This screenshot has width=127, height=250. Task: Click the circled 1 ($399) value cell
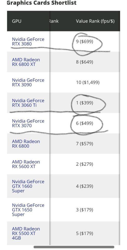(84, 103)
